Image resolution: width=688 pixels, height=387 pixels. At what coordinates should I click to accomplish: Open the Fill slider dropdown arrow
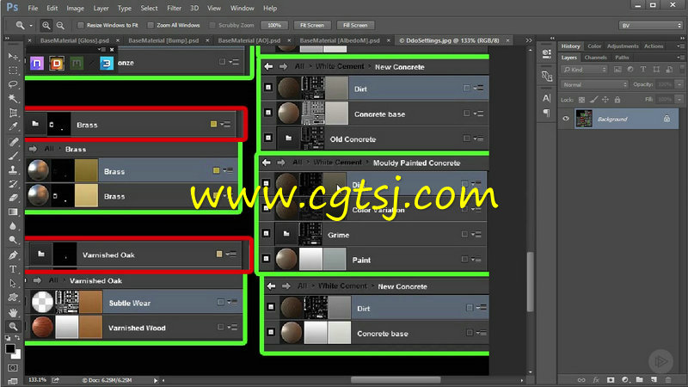point(679,100)
